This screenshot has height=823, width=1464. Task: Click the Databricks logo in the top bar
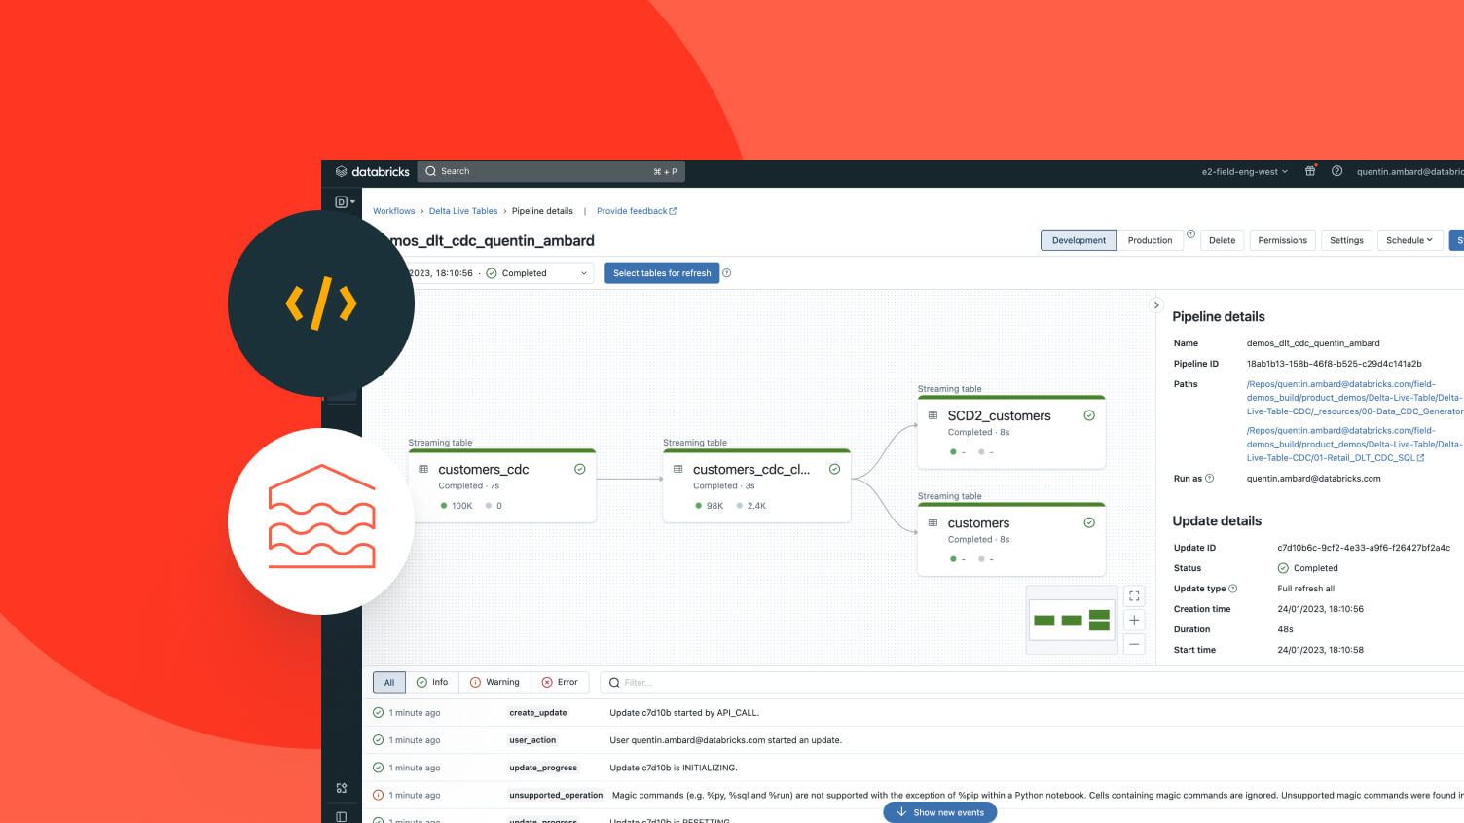click(x=372, y=171)
